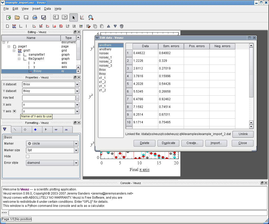Click the trash can delete widget icon
The image size is (269, 224).
click(122, 26)
